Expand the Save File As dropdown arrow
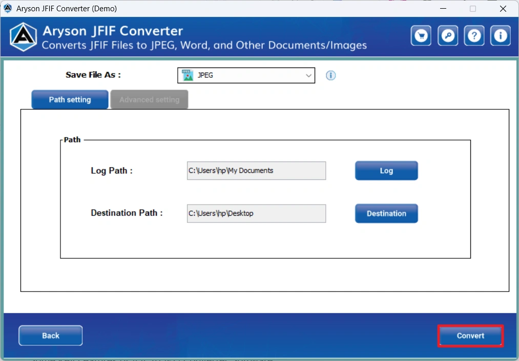Screen dimensions: 519x361 (x=308, y=76)
